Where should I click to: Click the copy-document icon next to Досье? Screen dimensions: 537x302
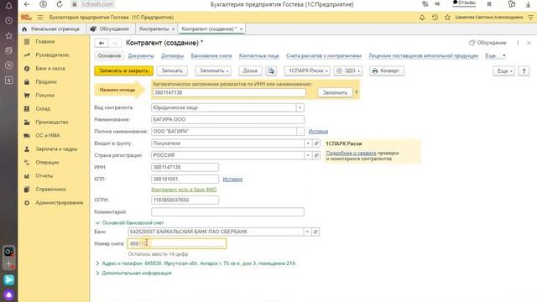(271, 70)
